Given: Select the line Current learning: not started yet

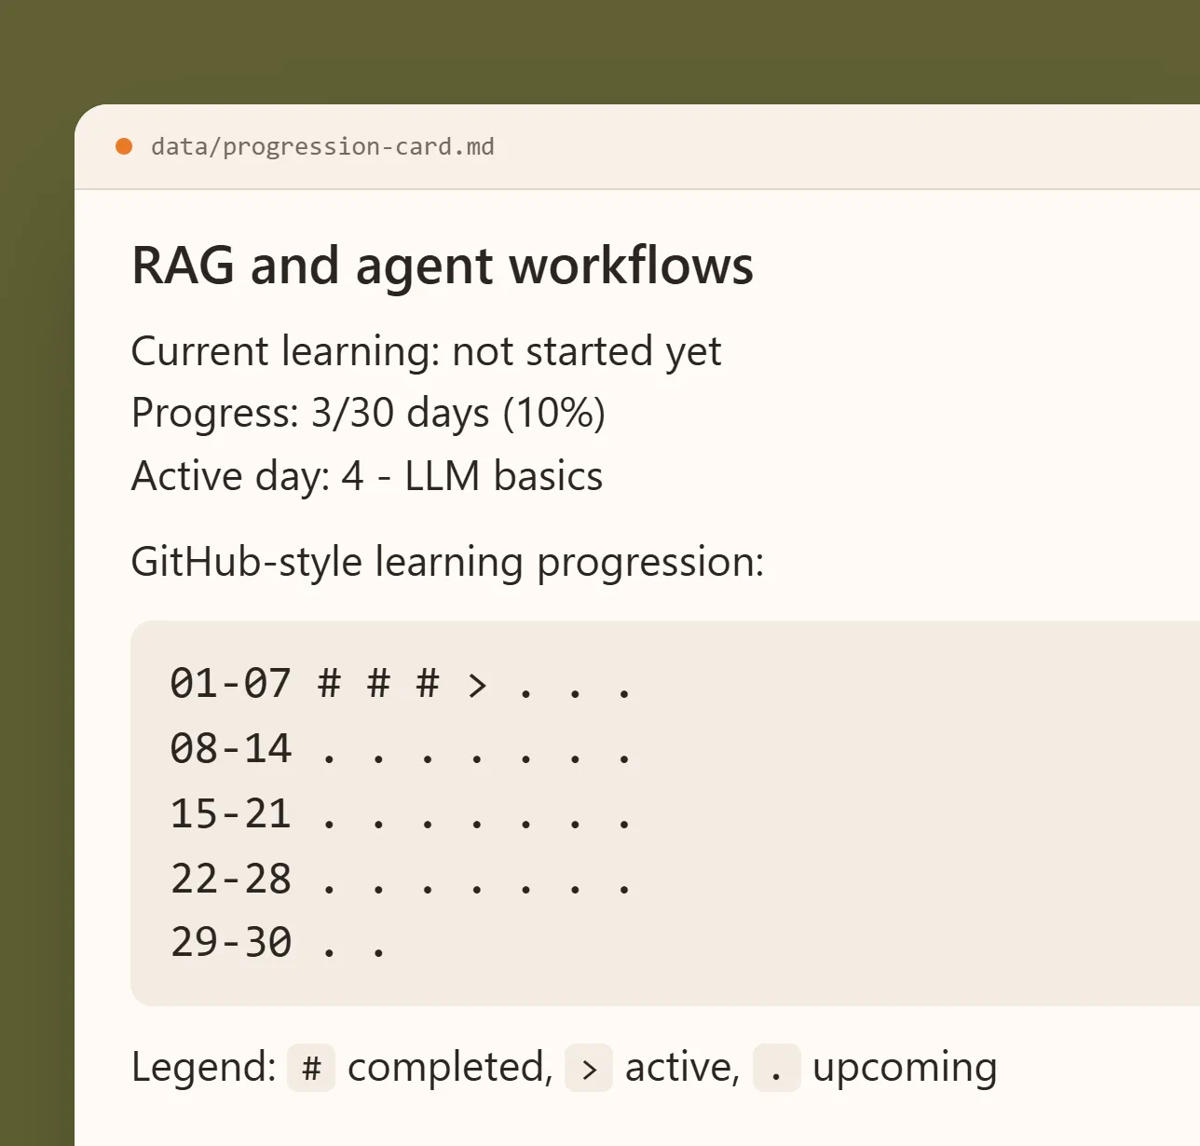Looking at the screenshot, I should tap(426, 352).
